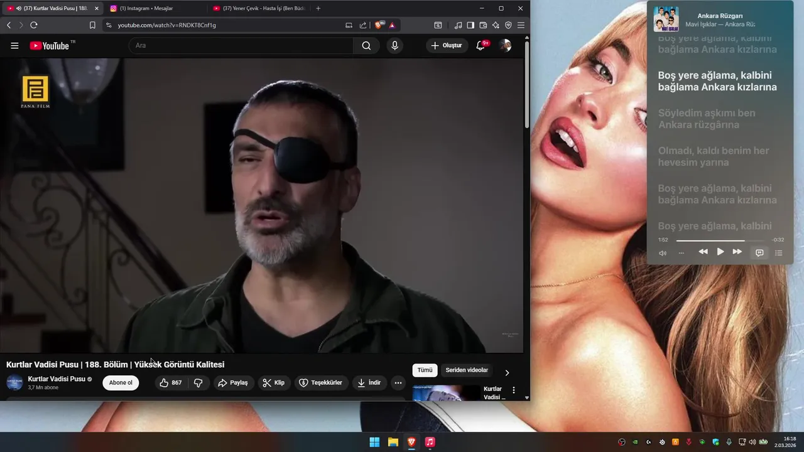This screenshot has width=804, height=452.
Task: Open more video actions three-dot button
Action: point(398,382)
